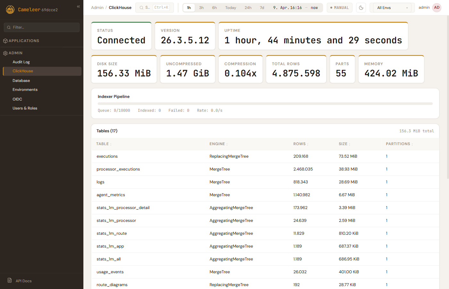Click the admin user avatar AD
The image size is (449, 289).
pyautogui.click(x=436, y=8)
